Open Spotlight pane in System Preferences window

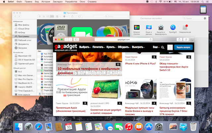click(173, 29)
